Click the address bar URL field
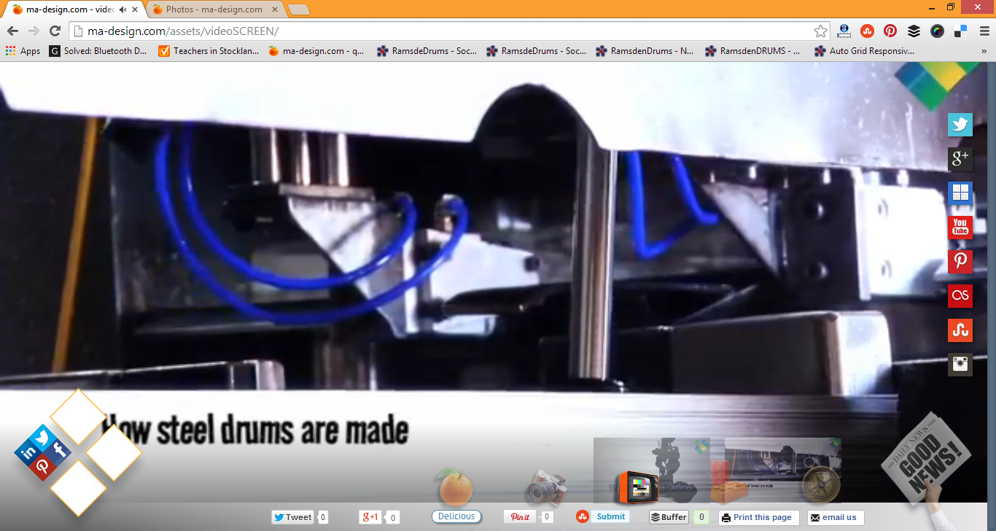 (437, 31)
